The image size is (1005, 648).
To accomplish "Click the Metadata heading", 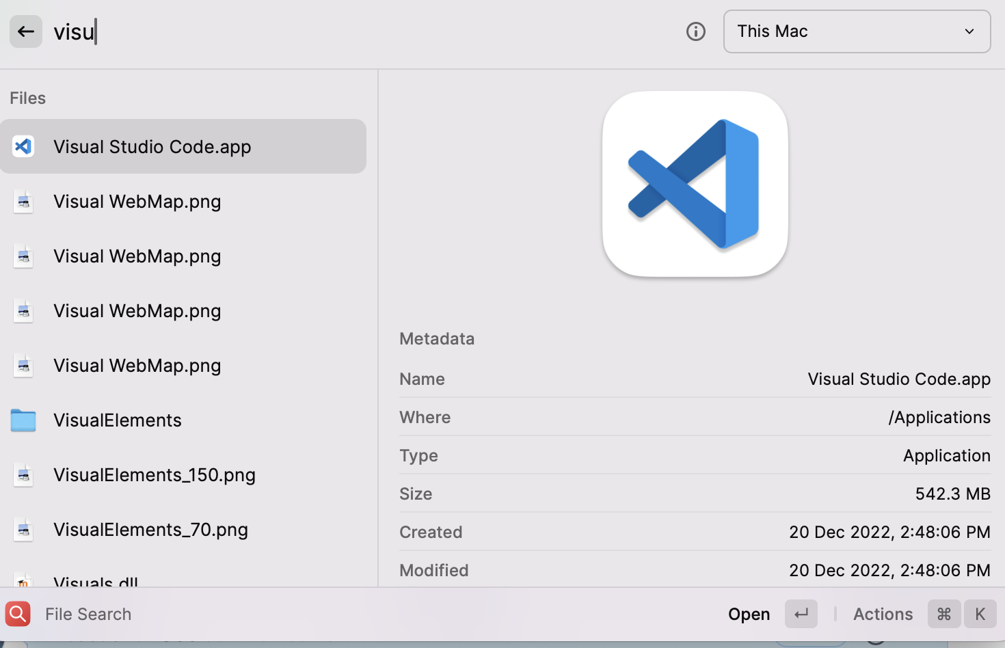I will tap(436, 338).
